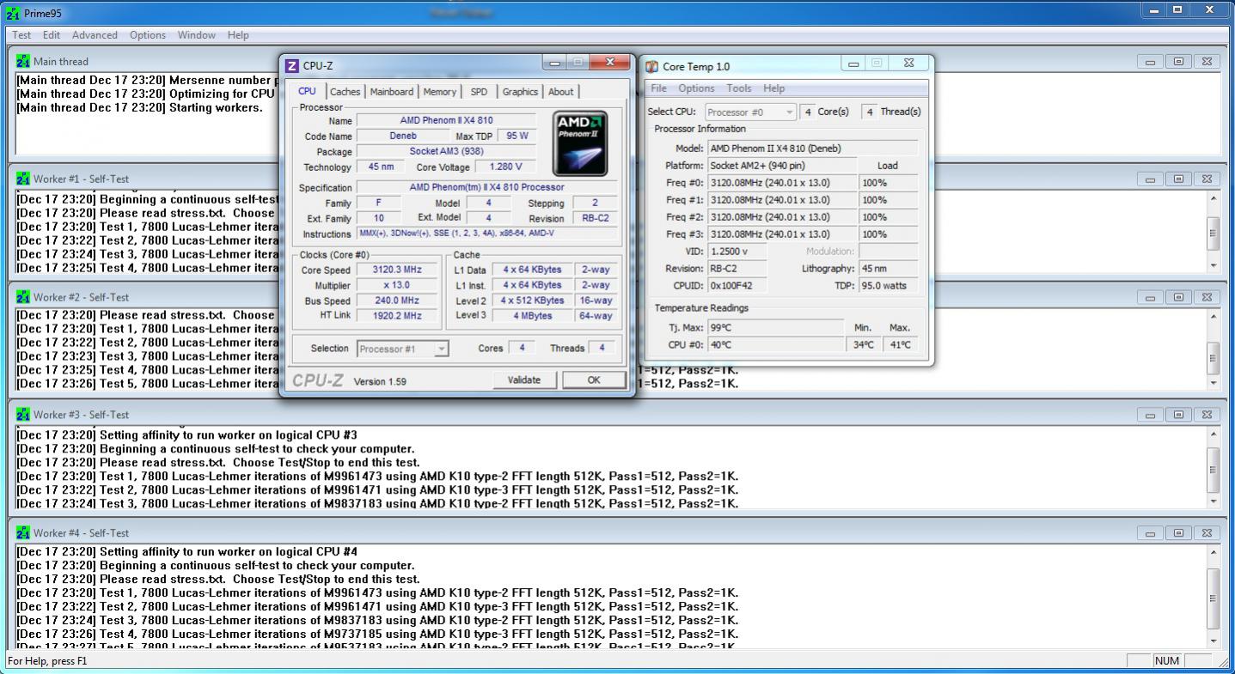Click the HT Link value 1920.2 MHz
Image resolution: width=1235 pixels, height=674 pixels.
tap(397, 316)
